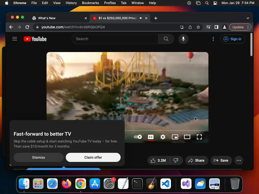
Task: Click the URL address bar
Action: 106,27
